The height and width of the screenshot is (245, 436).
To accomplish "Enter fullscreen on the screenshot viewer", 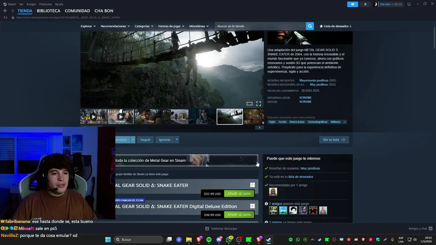I will point(259,103).
